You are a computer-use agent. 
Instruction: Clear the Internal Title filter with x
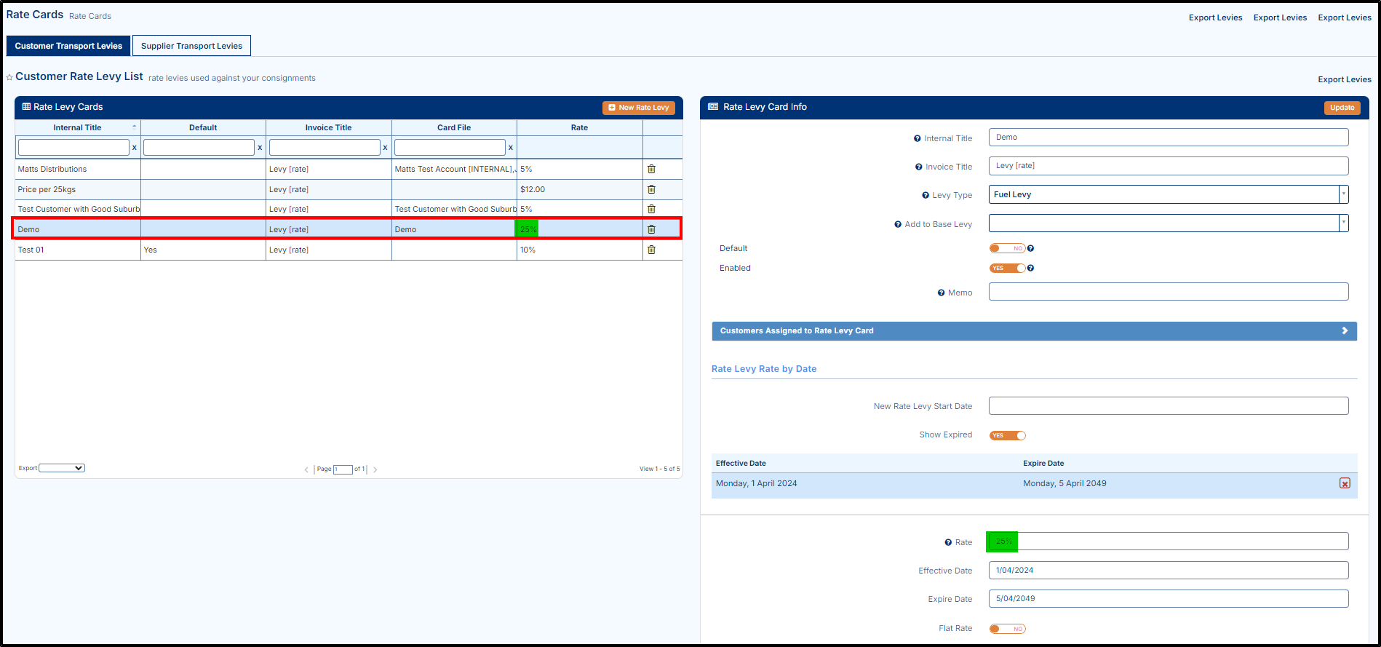(x=135, y=148)
